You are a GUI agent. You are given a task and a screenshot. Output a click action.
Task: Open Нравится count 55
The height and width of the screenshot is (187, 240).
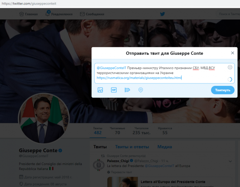(x=165, y=131)
